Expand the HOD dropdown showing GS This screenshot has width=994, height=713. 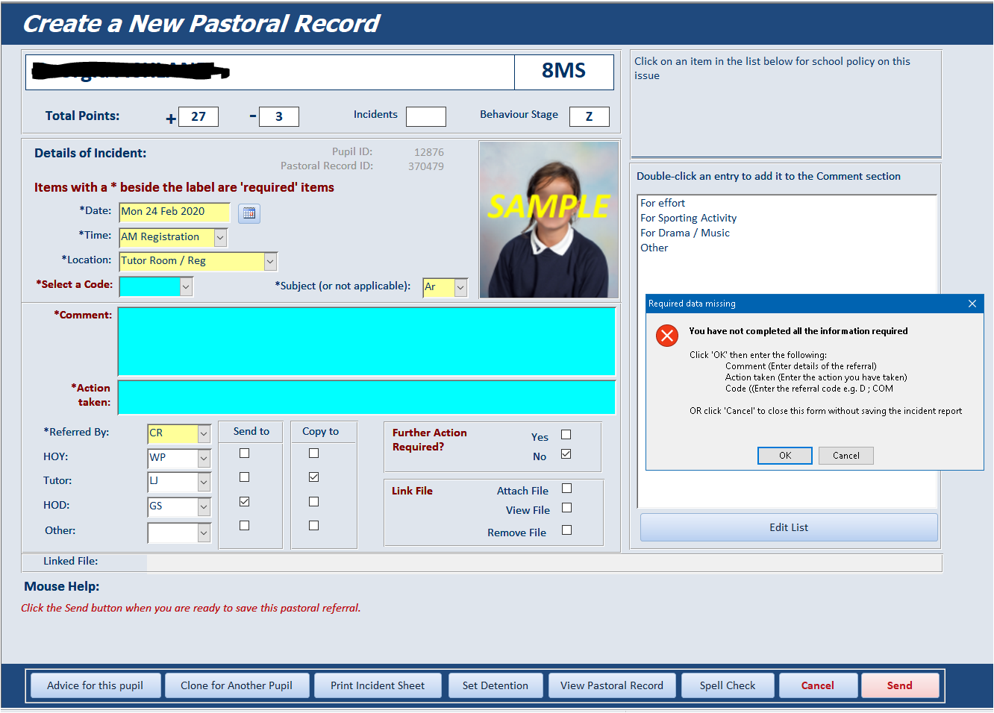pos(204,506)
